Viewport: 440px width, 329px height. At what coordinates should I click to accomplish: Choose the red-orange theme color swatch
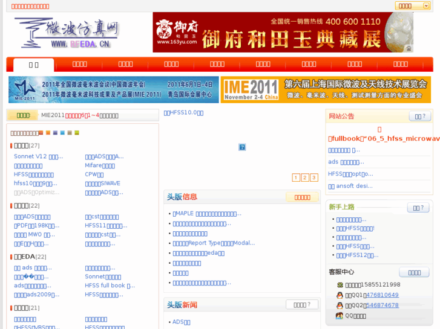coord(41,133)
